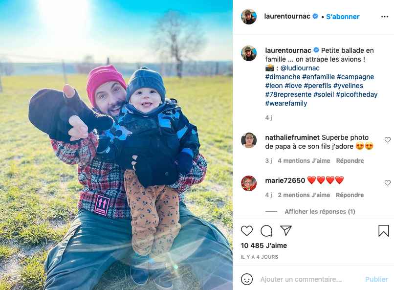The height and width of the screenshot is (290, 394).
Task: Open marie72650's profile avatar
Action: (249, 183)
